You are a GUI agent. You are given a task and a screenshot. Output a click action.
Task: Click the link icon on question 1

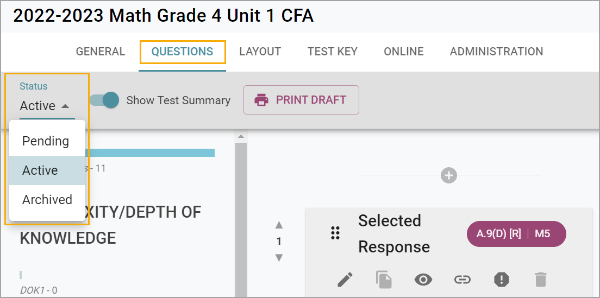(462, 280)
